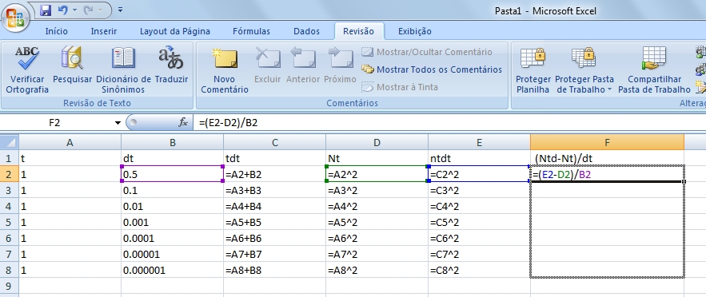The image size is (706, 297).
Task: Select column F header
Action: (607, 142)
